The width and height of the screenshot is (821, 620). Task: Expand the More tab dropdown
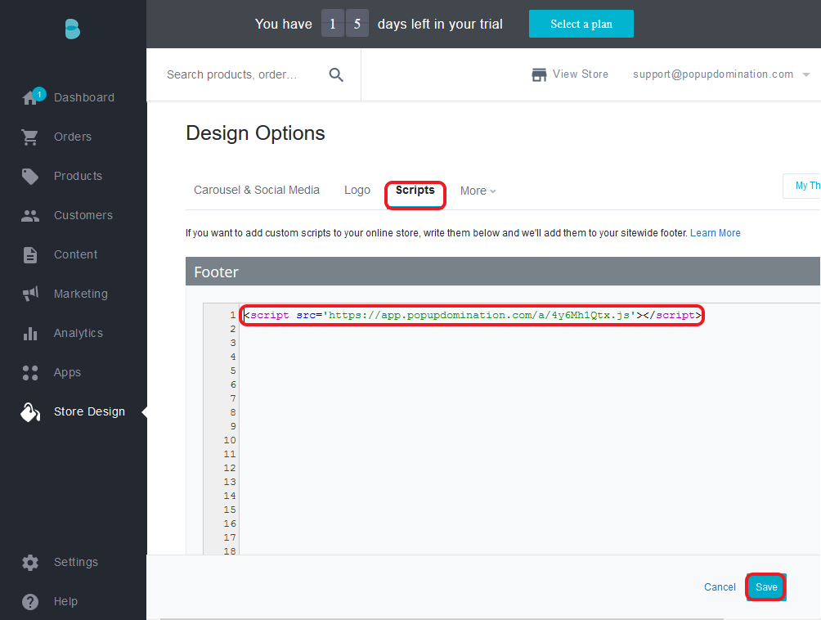pyautogui.click(x=478, y=191)
